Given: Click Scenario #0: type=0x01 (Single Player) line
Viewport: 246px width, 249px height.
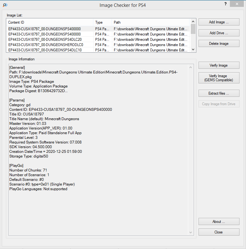Looking at the screenshot, I should 42,184.
